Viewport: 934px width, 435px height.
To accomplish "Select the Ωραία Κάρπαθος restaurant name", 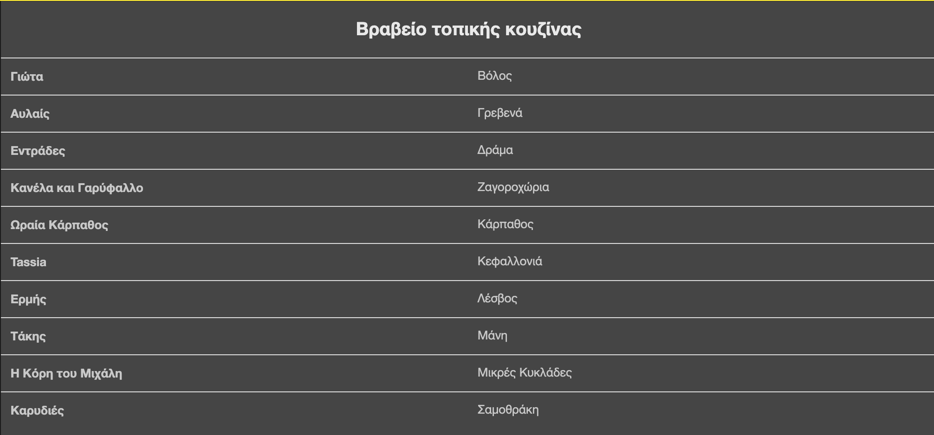I will pyautogui.click(x=59, y=225).
